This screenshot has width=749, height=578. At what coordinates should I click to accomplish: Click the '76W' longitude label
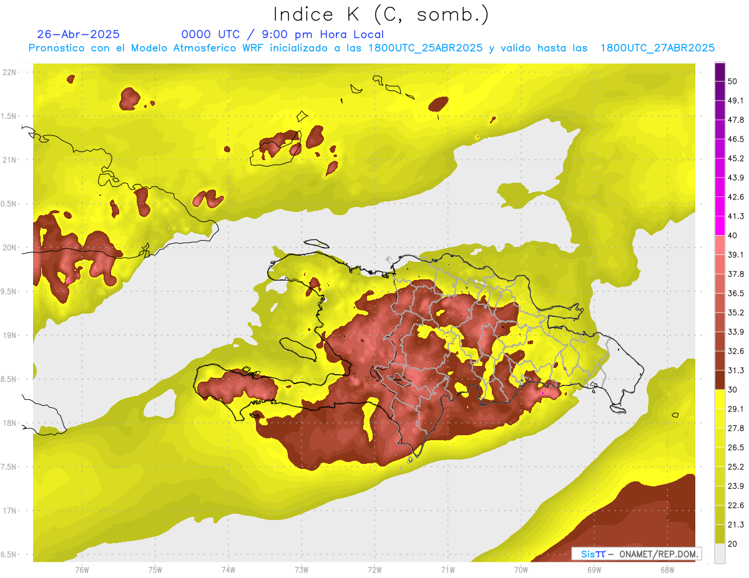click(x=82, y=571)
